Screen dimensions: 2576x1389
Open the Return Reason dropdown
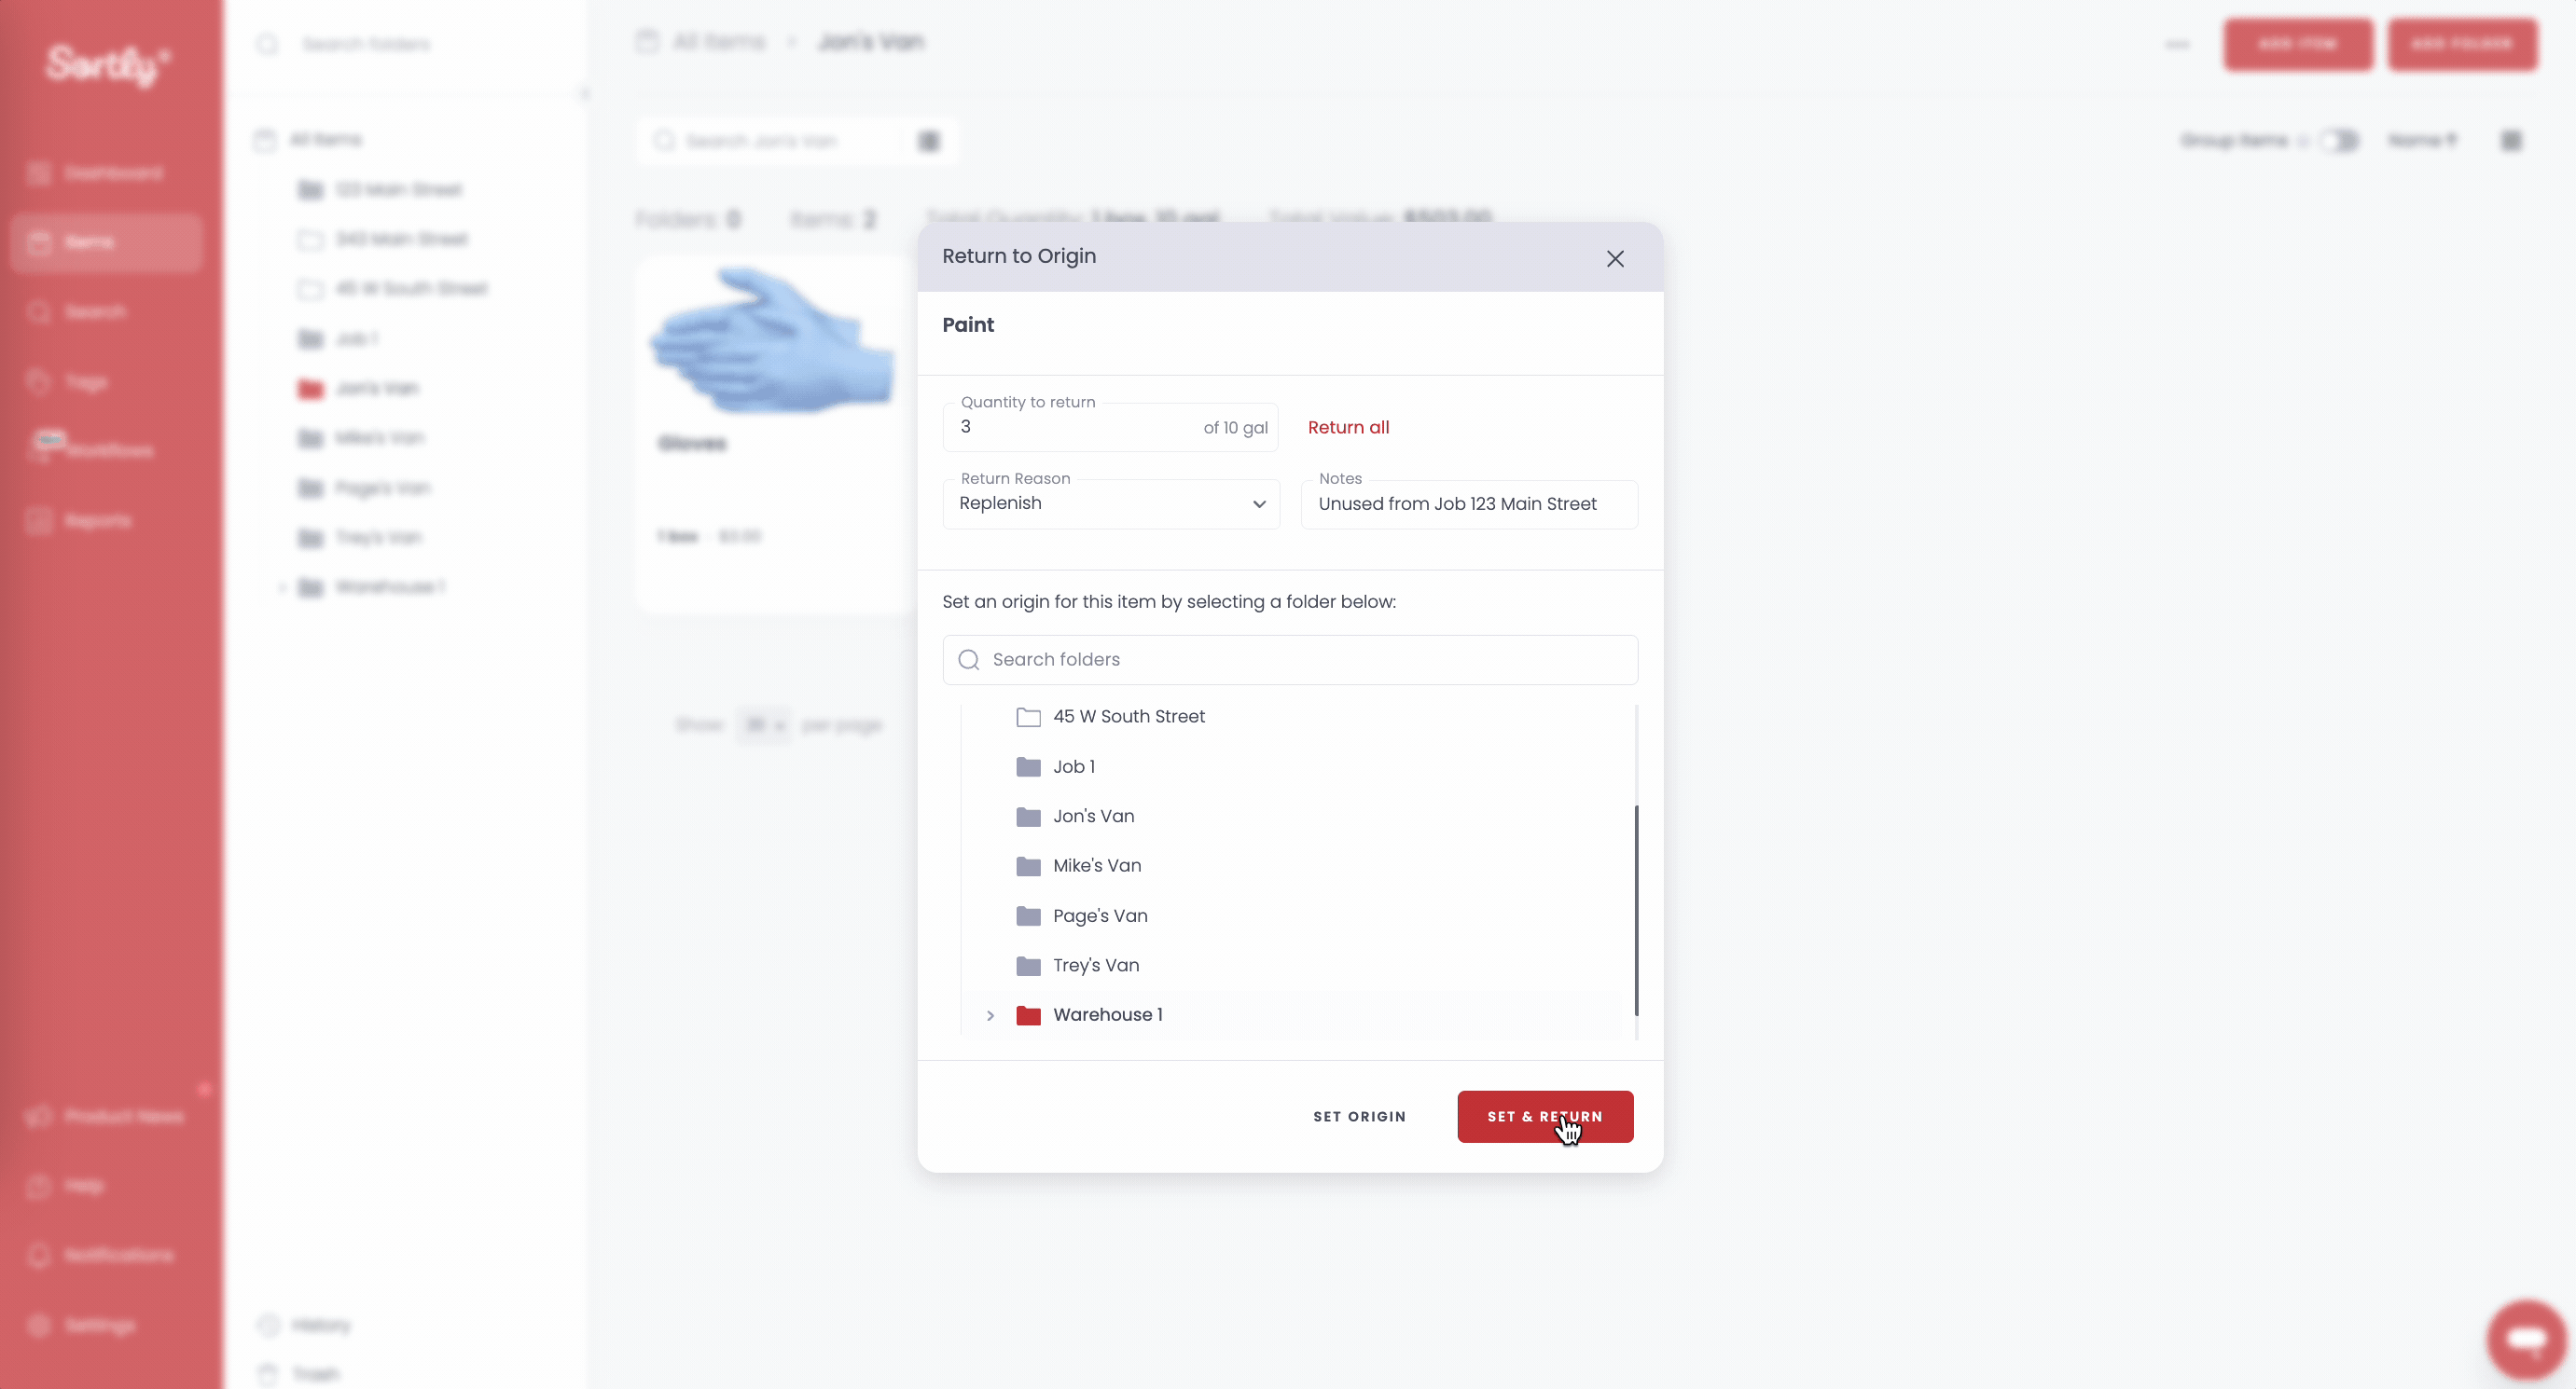[1110, 503]
